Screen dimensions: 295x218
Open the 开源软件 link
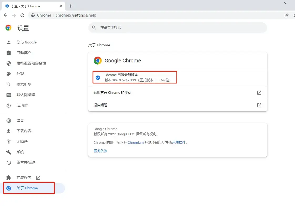(x=179, y=143)
